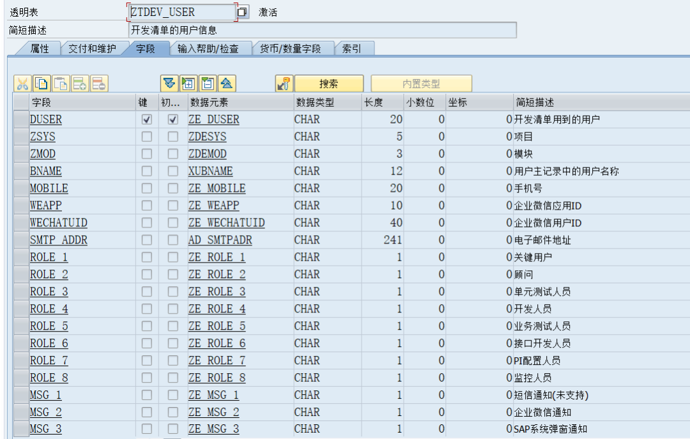Viewport: 690px width, 439px height.
Task: Open data element ZDESYS link
Action: point(207,137)
